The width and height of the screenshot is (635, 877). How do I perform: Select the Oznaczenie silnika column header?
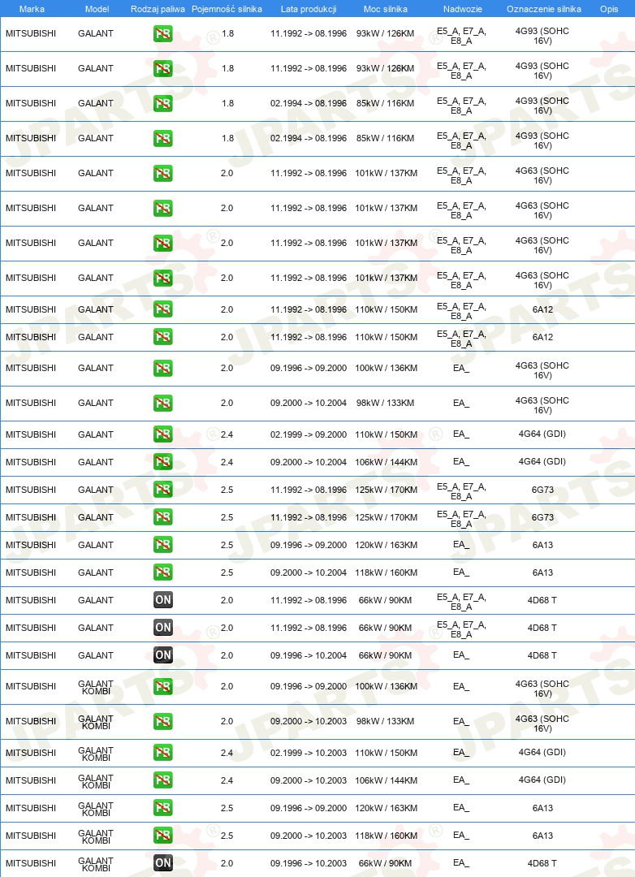click(x=544, y=9)
